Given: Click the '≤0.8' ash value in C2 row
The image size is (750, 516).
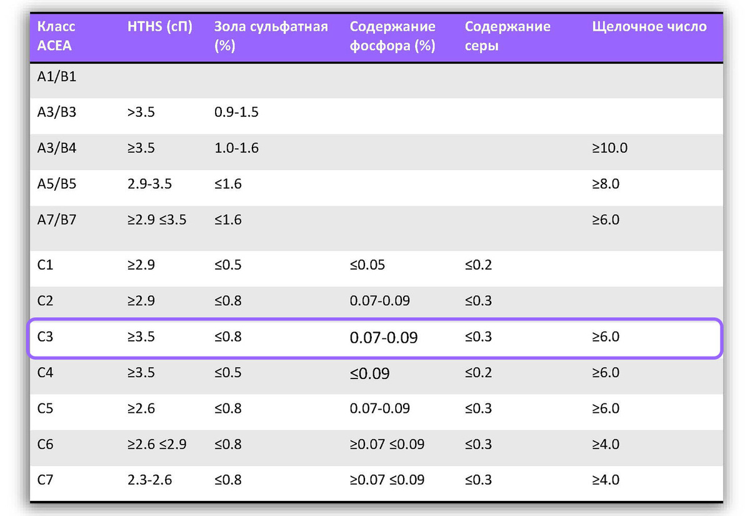Looking at the screenshot, I should click(227, 300).
